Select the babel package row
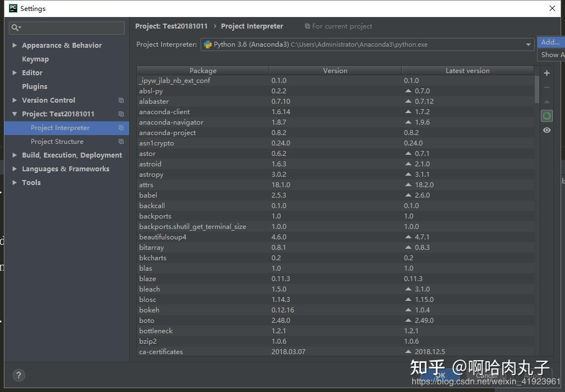Image resolution: width=565 pixels, height=392 pixels. pyautogui.click(x=335, y=195)
